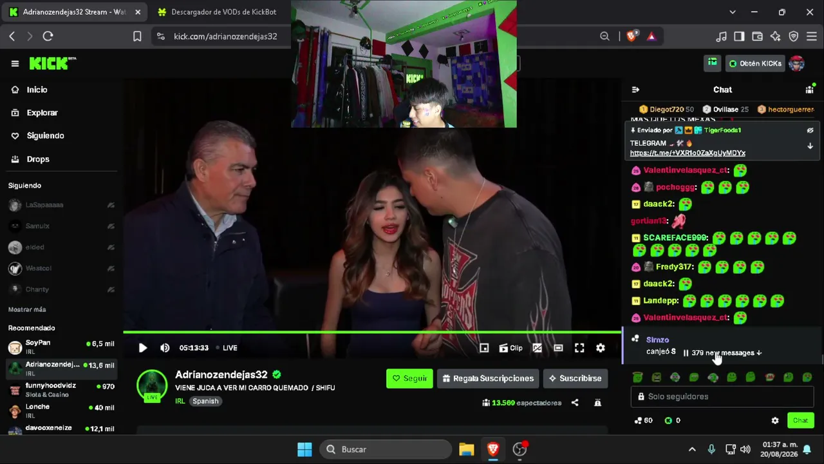Show the browser sidebar panel
The height and width of the screenshot is (464, 824).
[739, 36]
